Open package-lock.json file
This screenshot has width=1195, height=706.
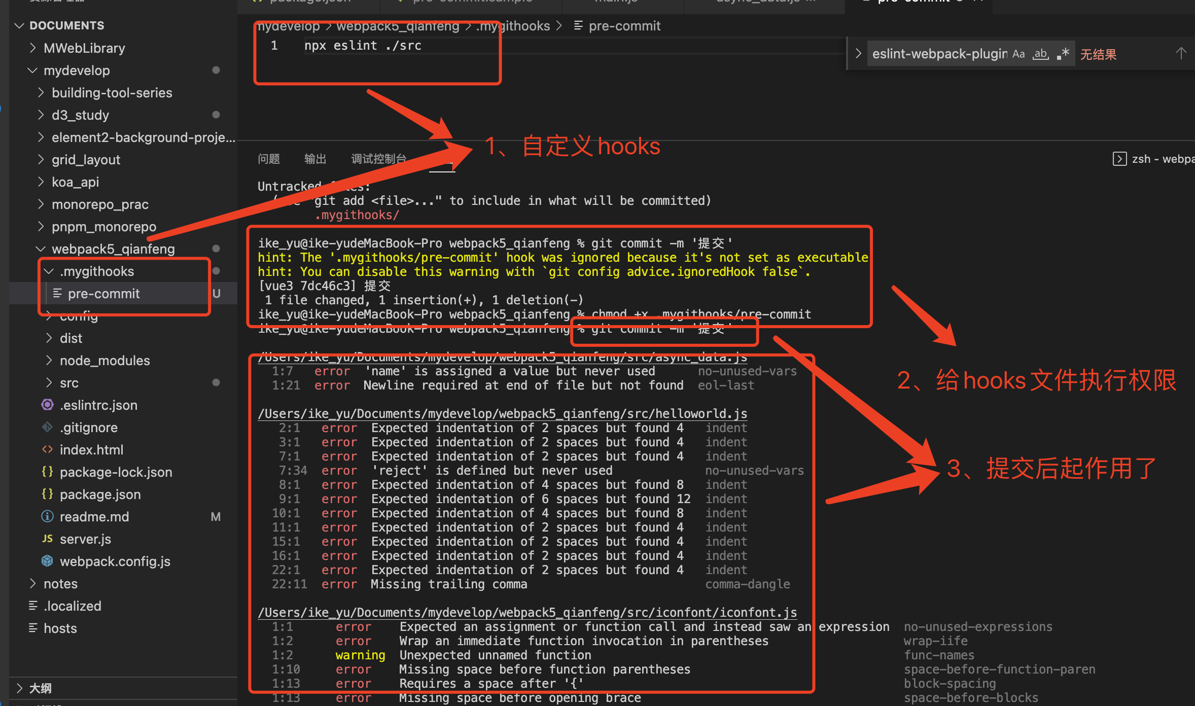pos(116,472)
